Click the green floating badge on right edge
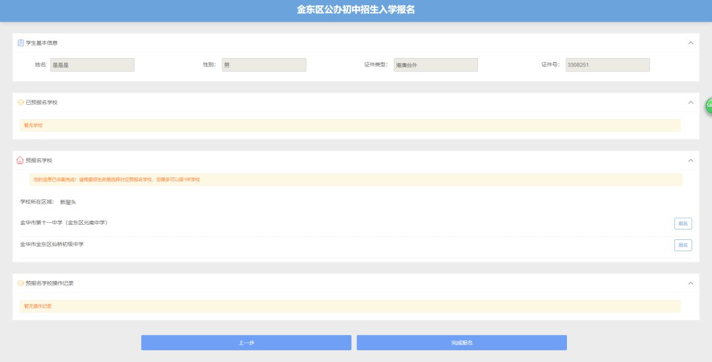 709,106
